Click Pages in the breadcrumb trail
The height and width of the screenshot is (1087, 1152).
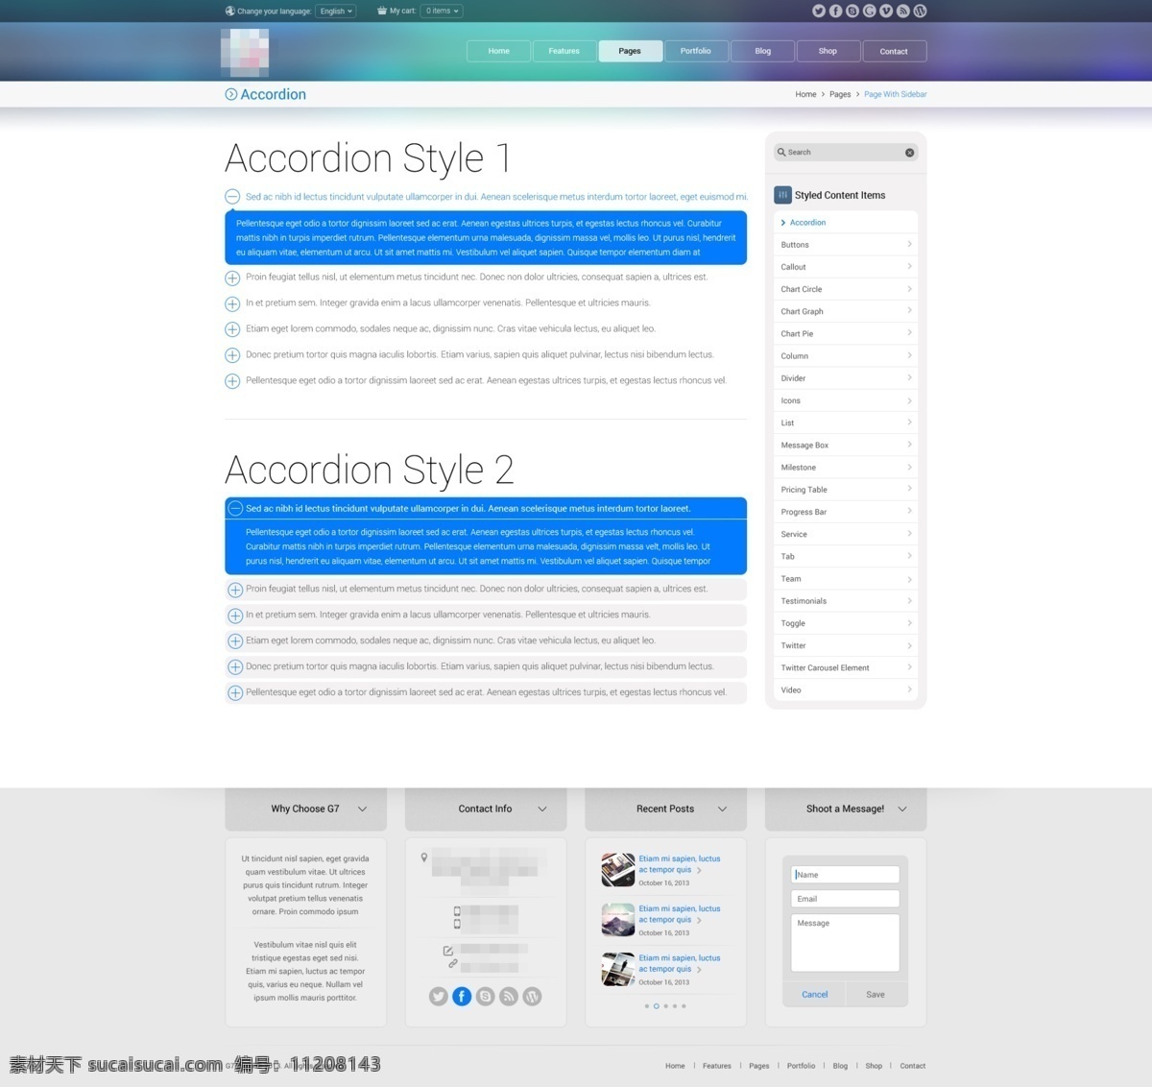(840, 95)
